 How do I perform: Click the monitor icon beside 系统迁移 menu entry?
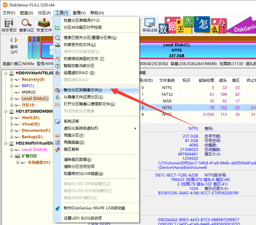click(58, 122)
